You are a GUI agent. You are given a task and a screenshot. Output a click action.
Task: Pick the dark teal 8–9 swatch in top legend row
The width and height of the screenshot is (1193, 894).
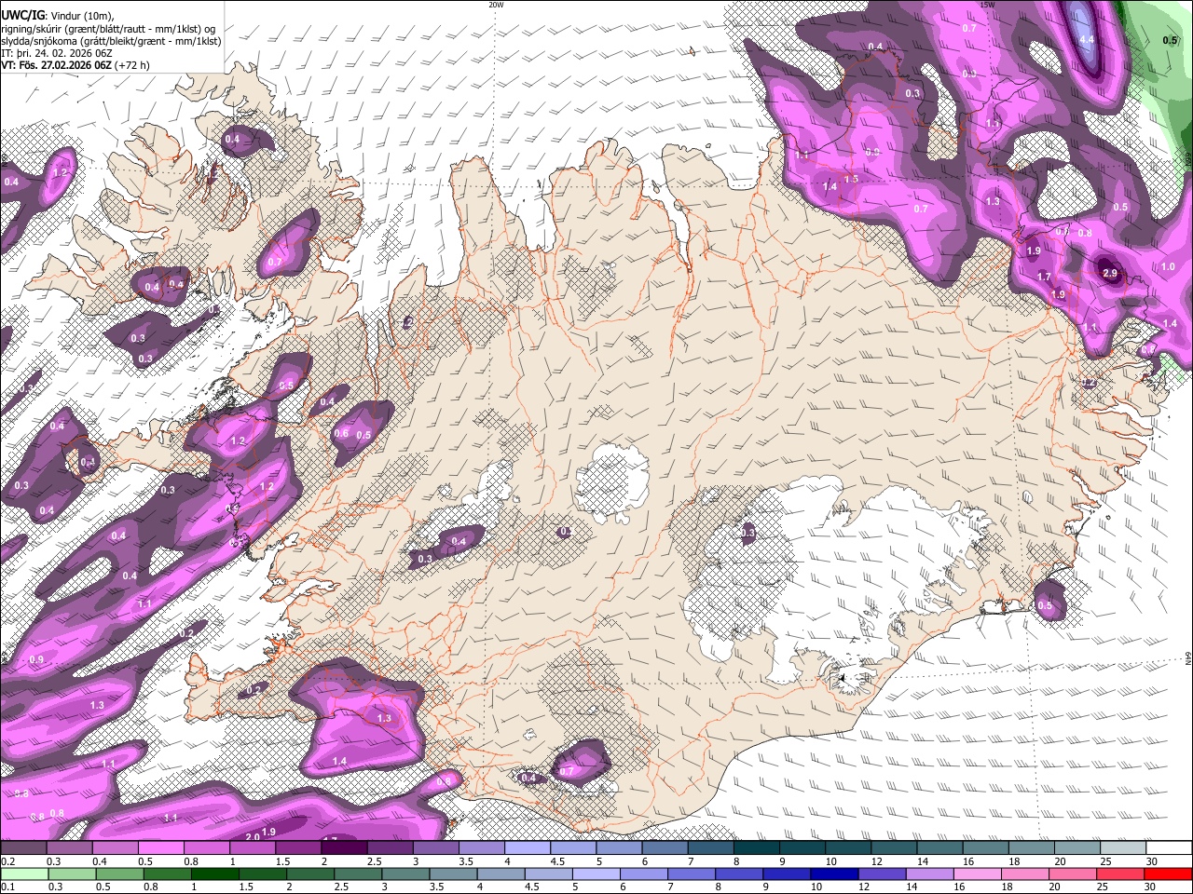757,848
